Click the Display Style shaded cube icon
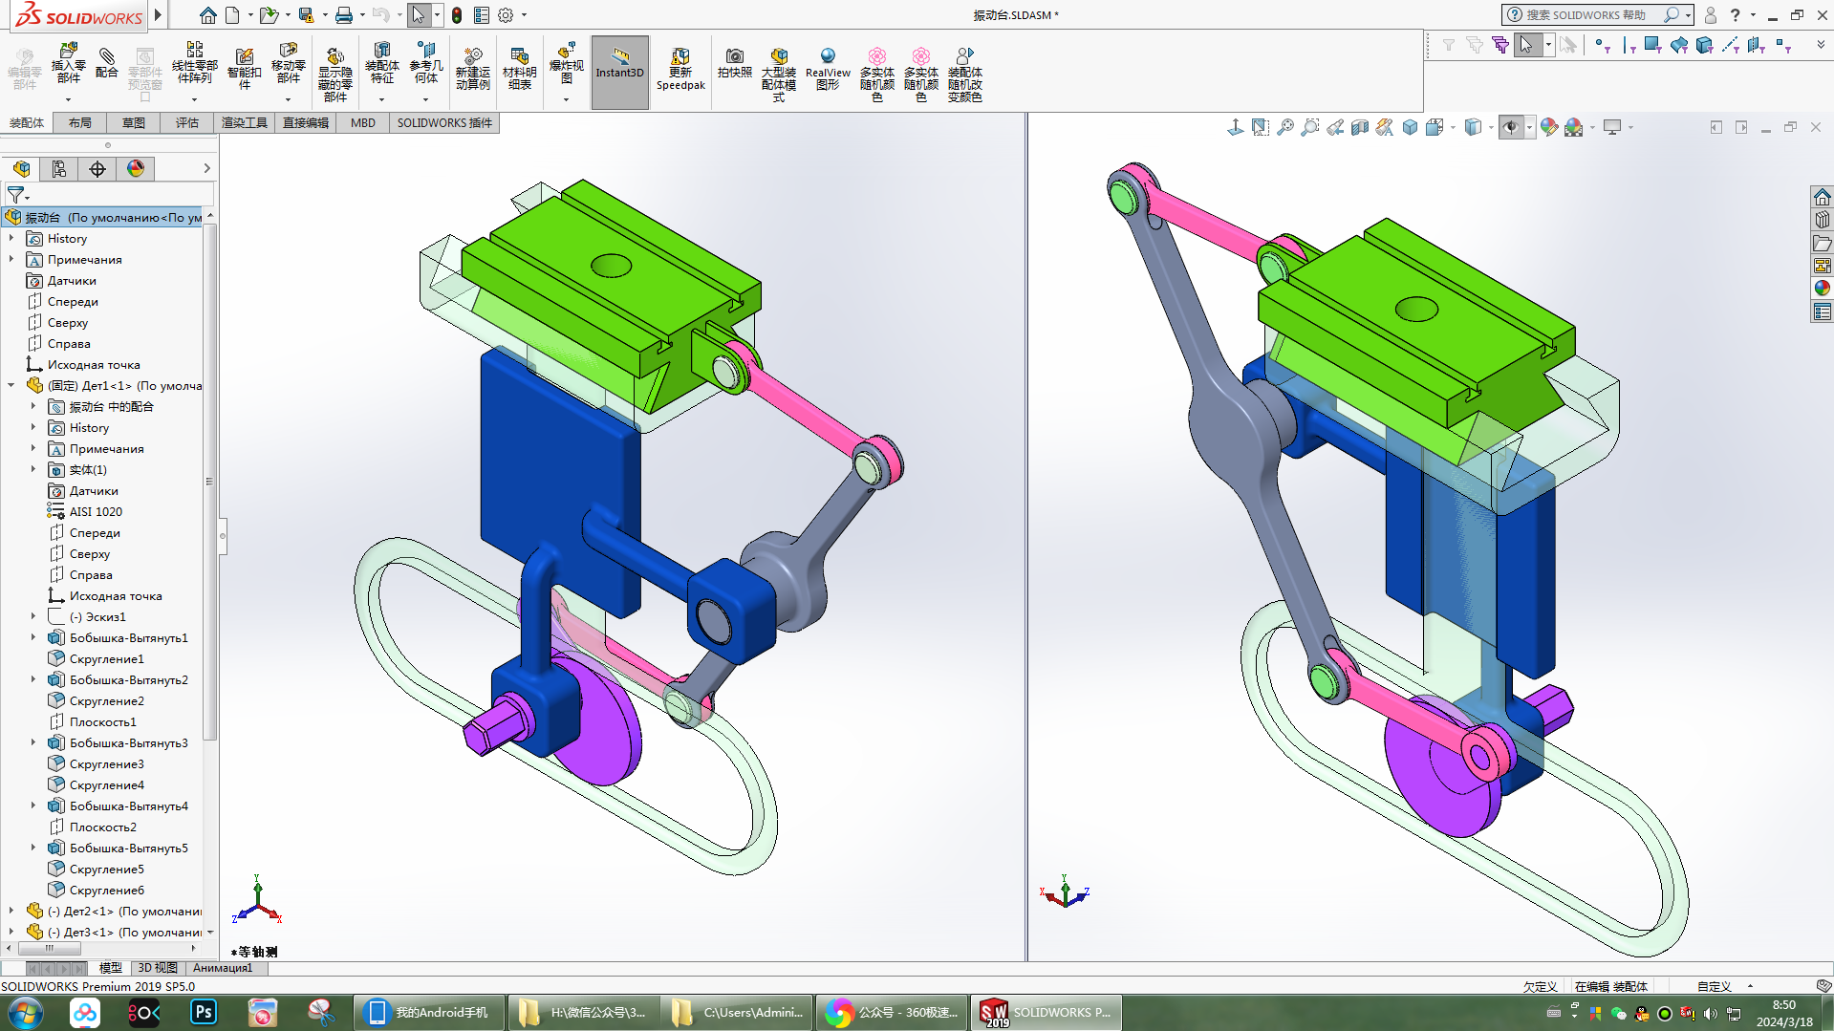This screenshot has height=1031, width=1834. 1473,127
